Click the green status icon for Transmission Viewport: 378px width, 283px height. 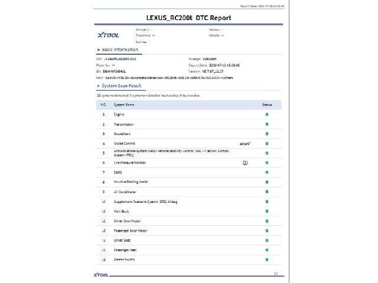(x=267, y=124)
